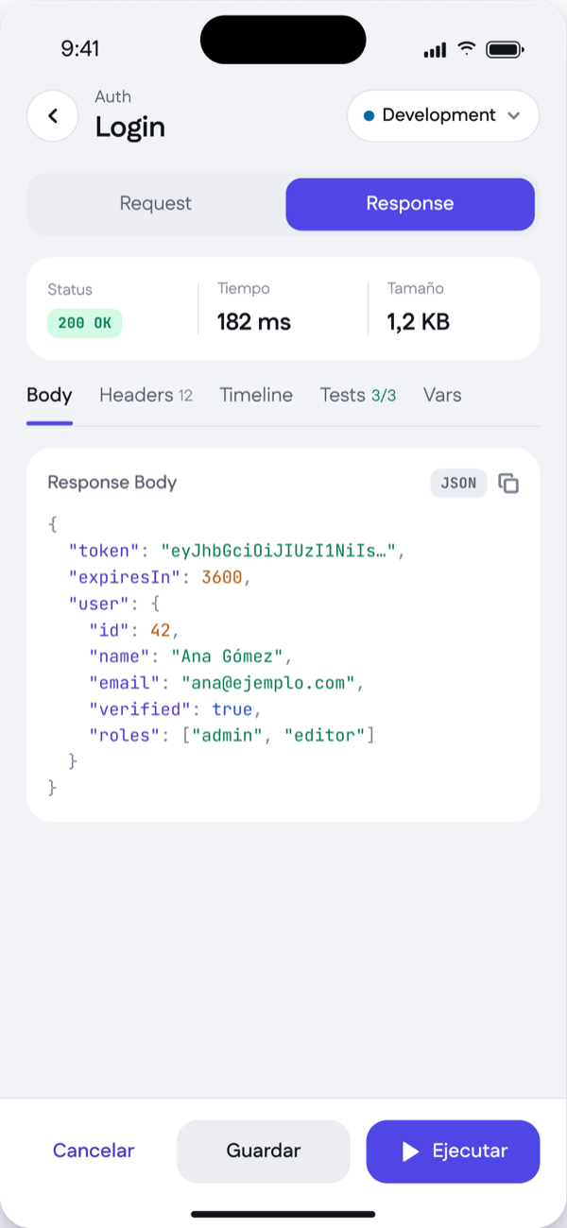Click the "token" key in JSON

click(x=104, y=551)
